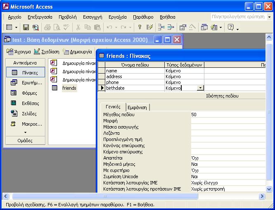Open the Εργαλεία menu
The height and width of the screenshot is (210, 275).
pyautogui.click(x=118, y=17)
